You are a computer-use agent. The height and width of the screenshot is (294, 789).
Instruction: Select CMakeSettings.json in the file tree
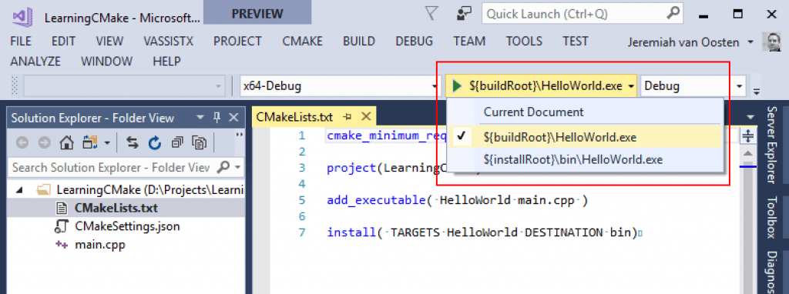click(127, 226)
